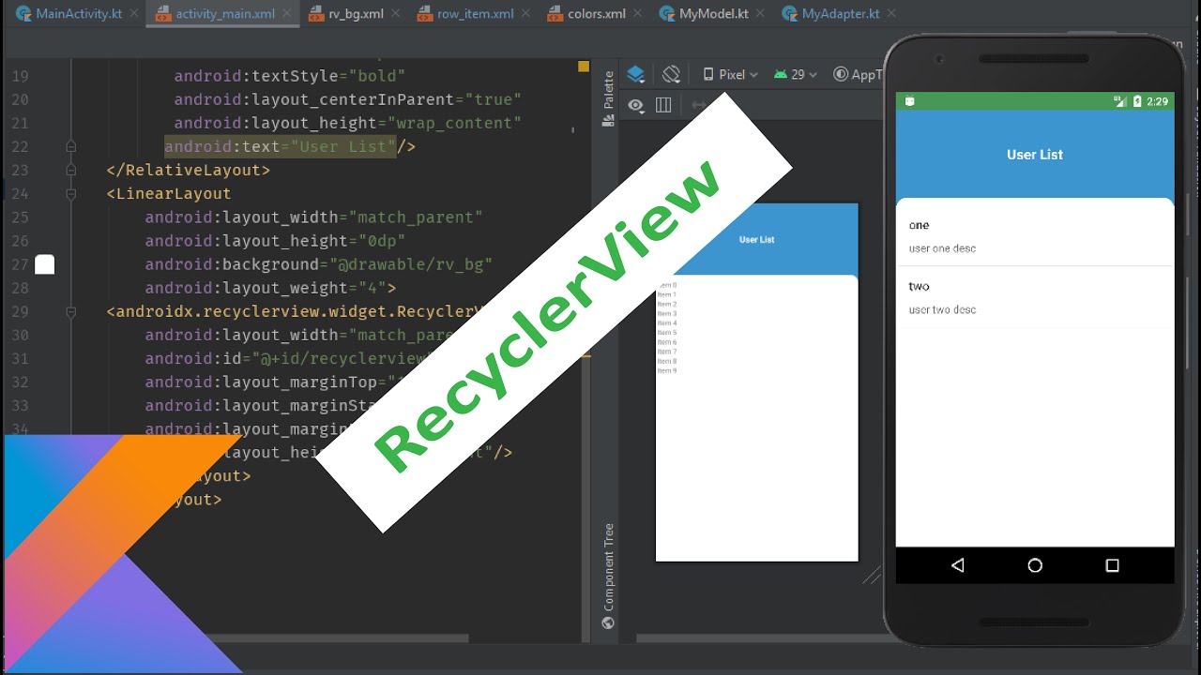
Task: Tap the emulator status bar clock 2:29
Action: (x=1158, y=101)
